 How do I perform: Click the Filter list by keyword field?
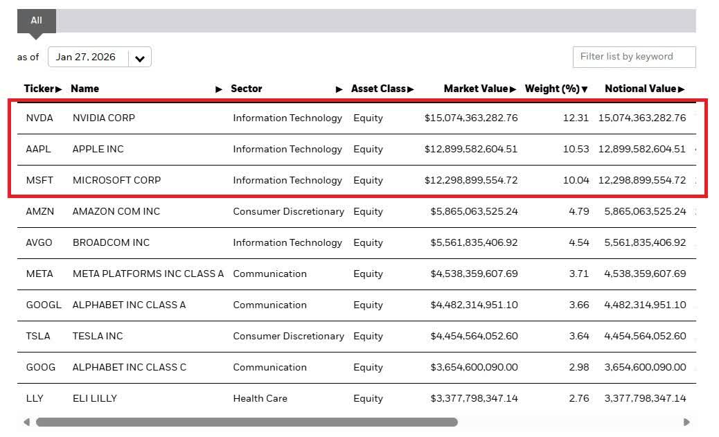(634, 57)
